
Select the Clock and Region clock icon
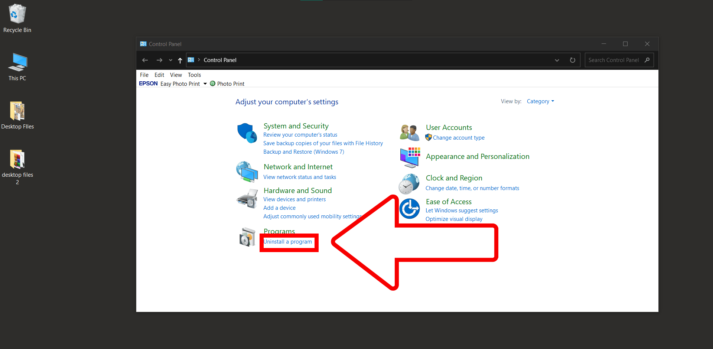click(408, 183)
